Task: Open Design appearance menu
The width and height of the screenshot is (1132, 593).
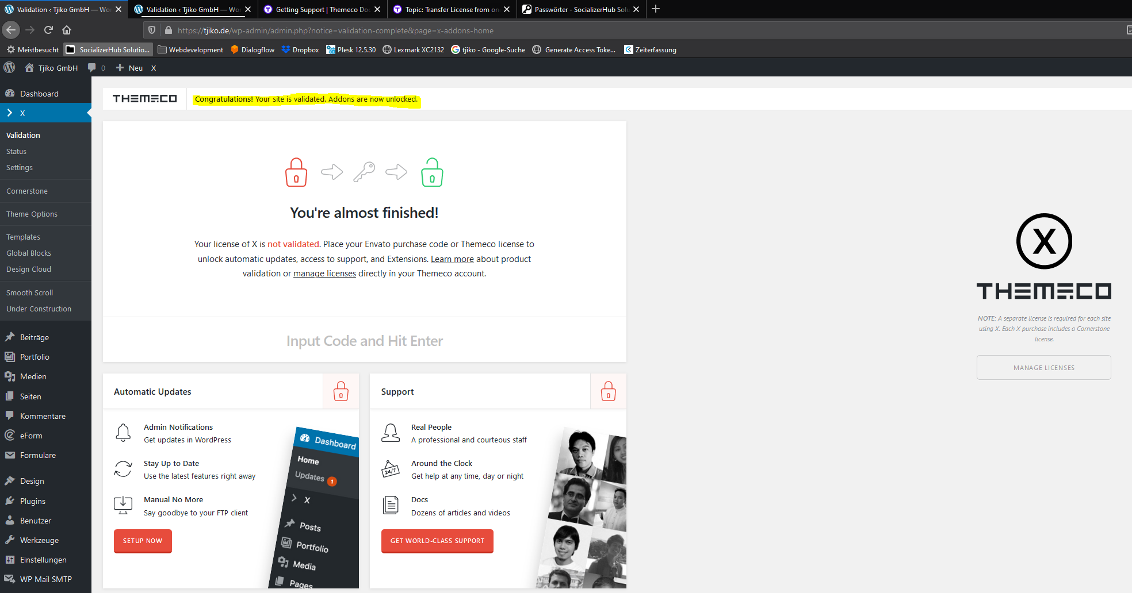Action: 45,481
